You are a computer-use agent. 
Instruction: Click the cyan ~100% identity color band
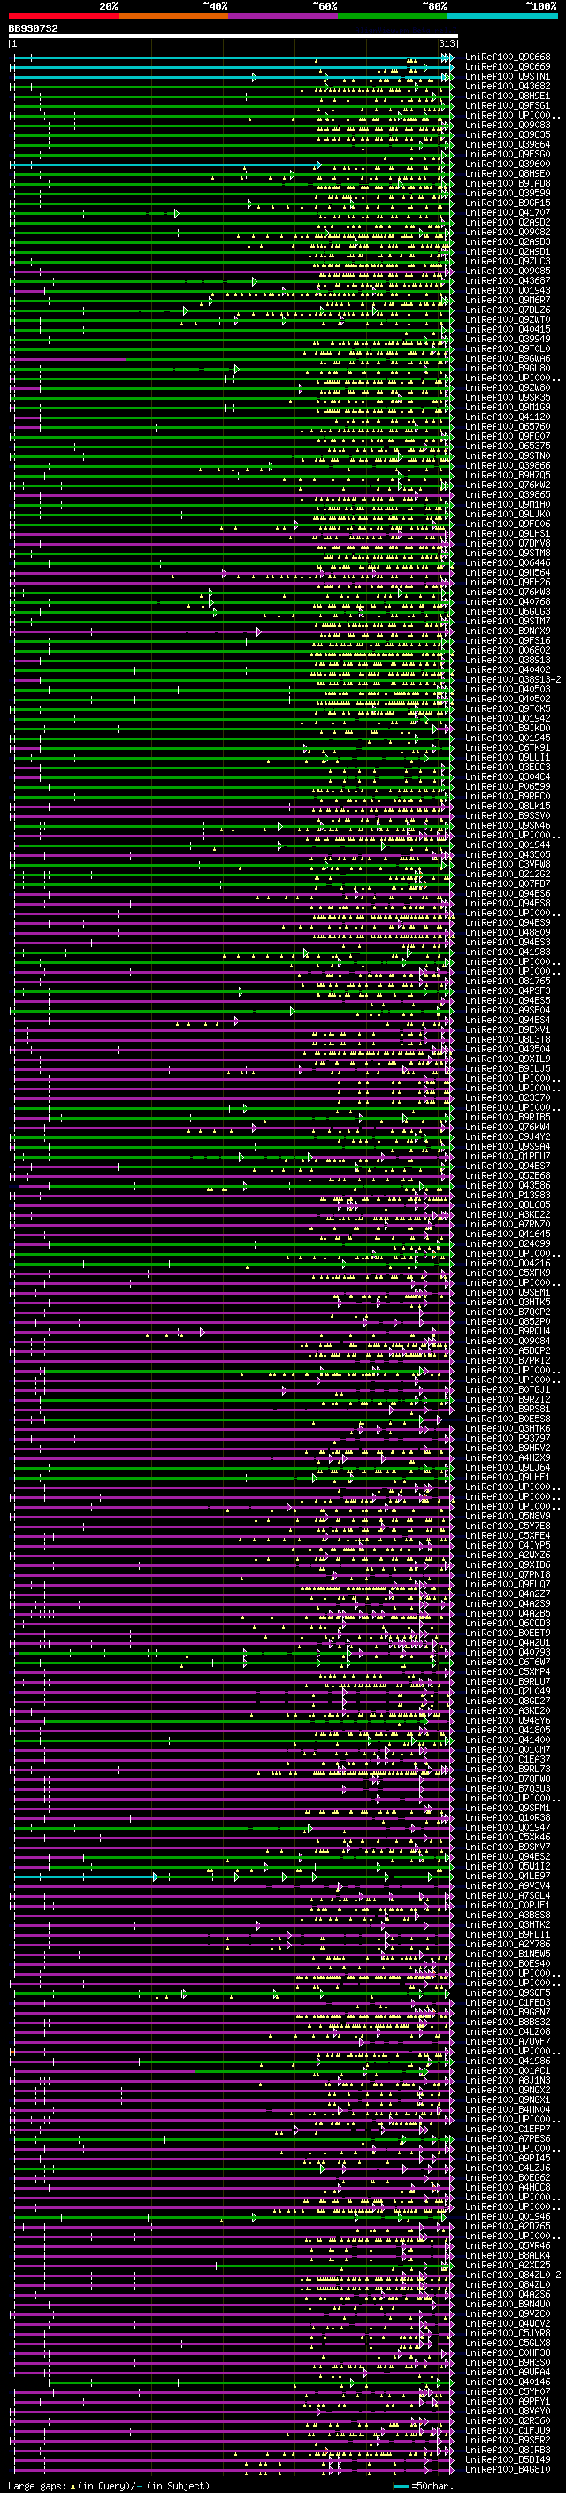click(x=503, y=16)
